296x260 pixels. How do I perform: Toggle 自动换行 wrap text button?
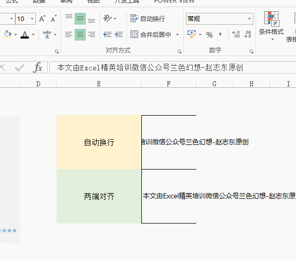pos(147,18)
